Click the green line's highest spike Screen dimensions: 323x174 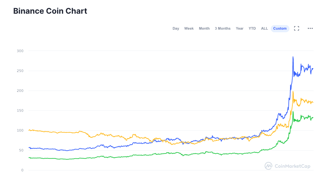[x=293, y=112]
